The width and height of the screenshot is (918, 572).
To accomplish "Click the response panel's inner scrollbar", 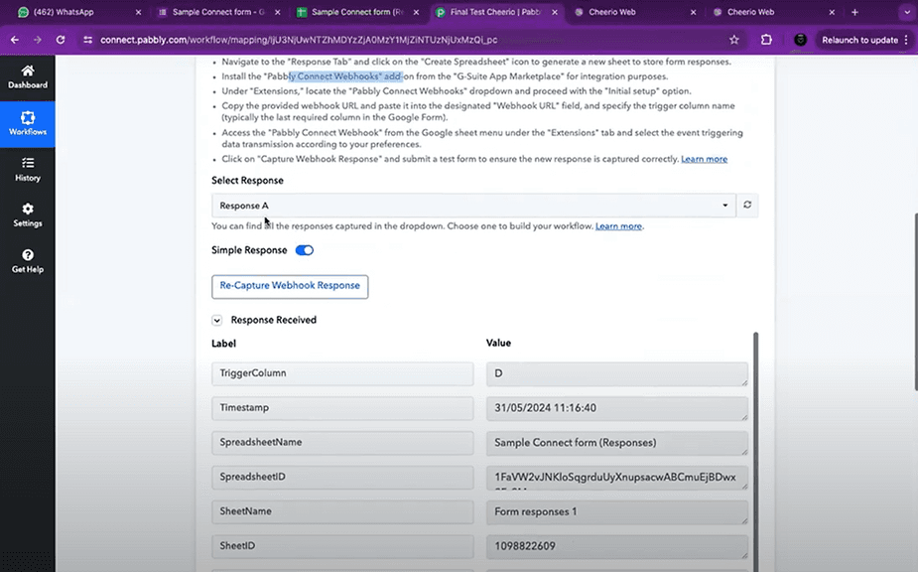I will pos(756,451).
